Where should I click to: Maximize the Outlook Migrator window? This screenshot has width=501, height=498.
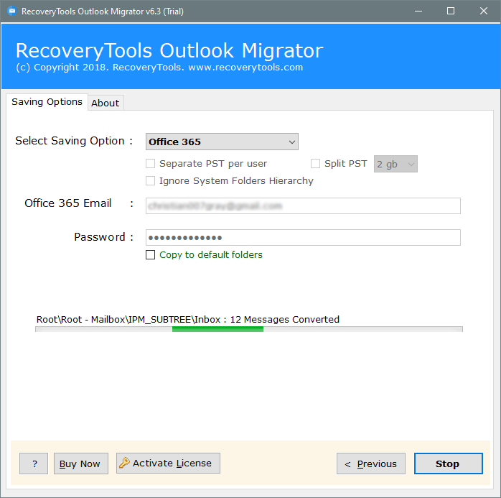pos(451,11)
